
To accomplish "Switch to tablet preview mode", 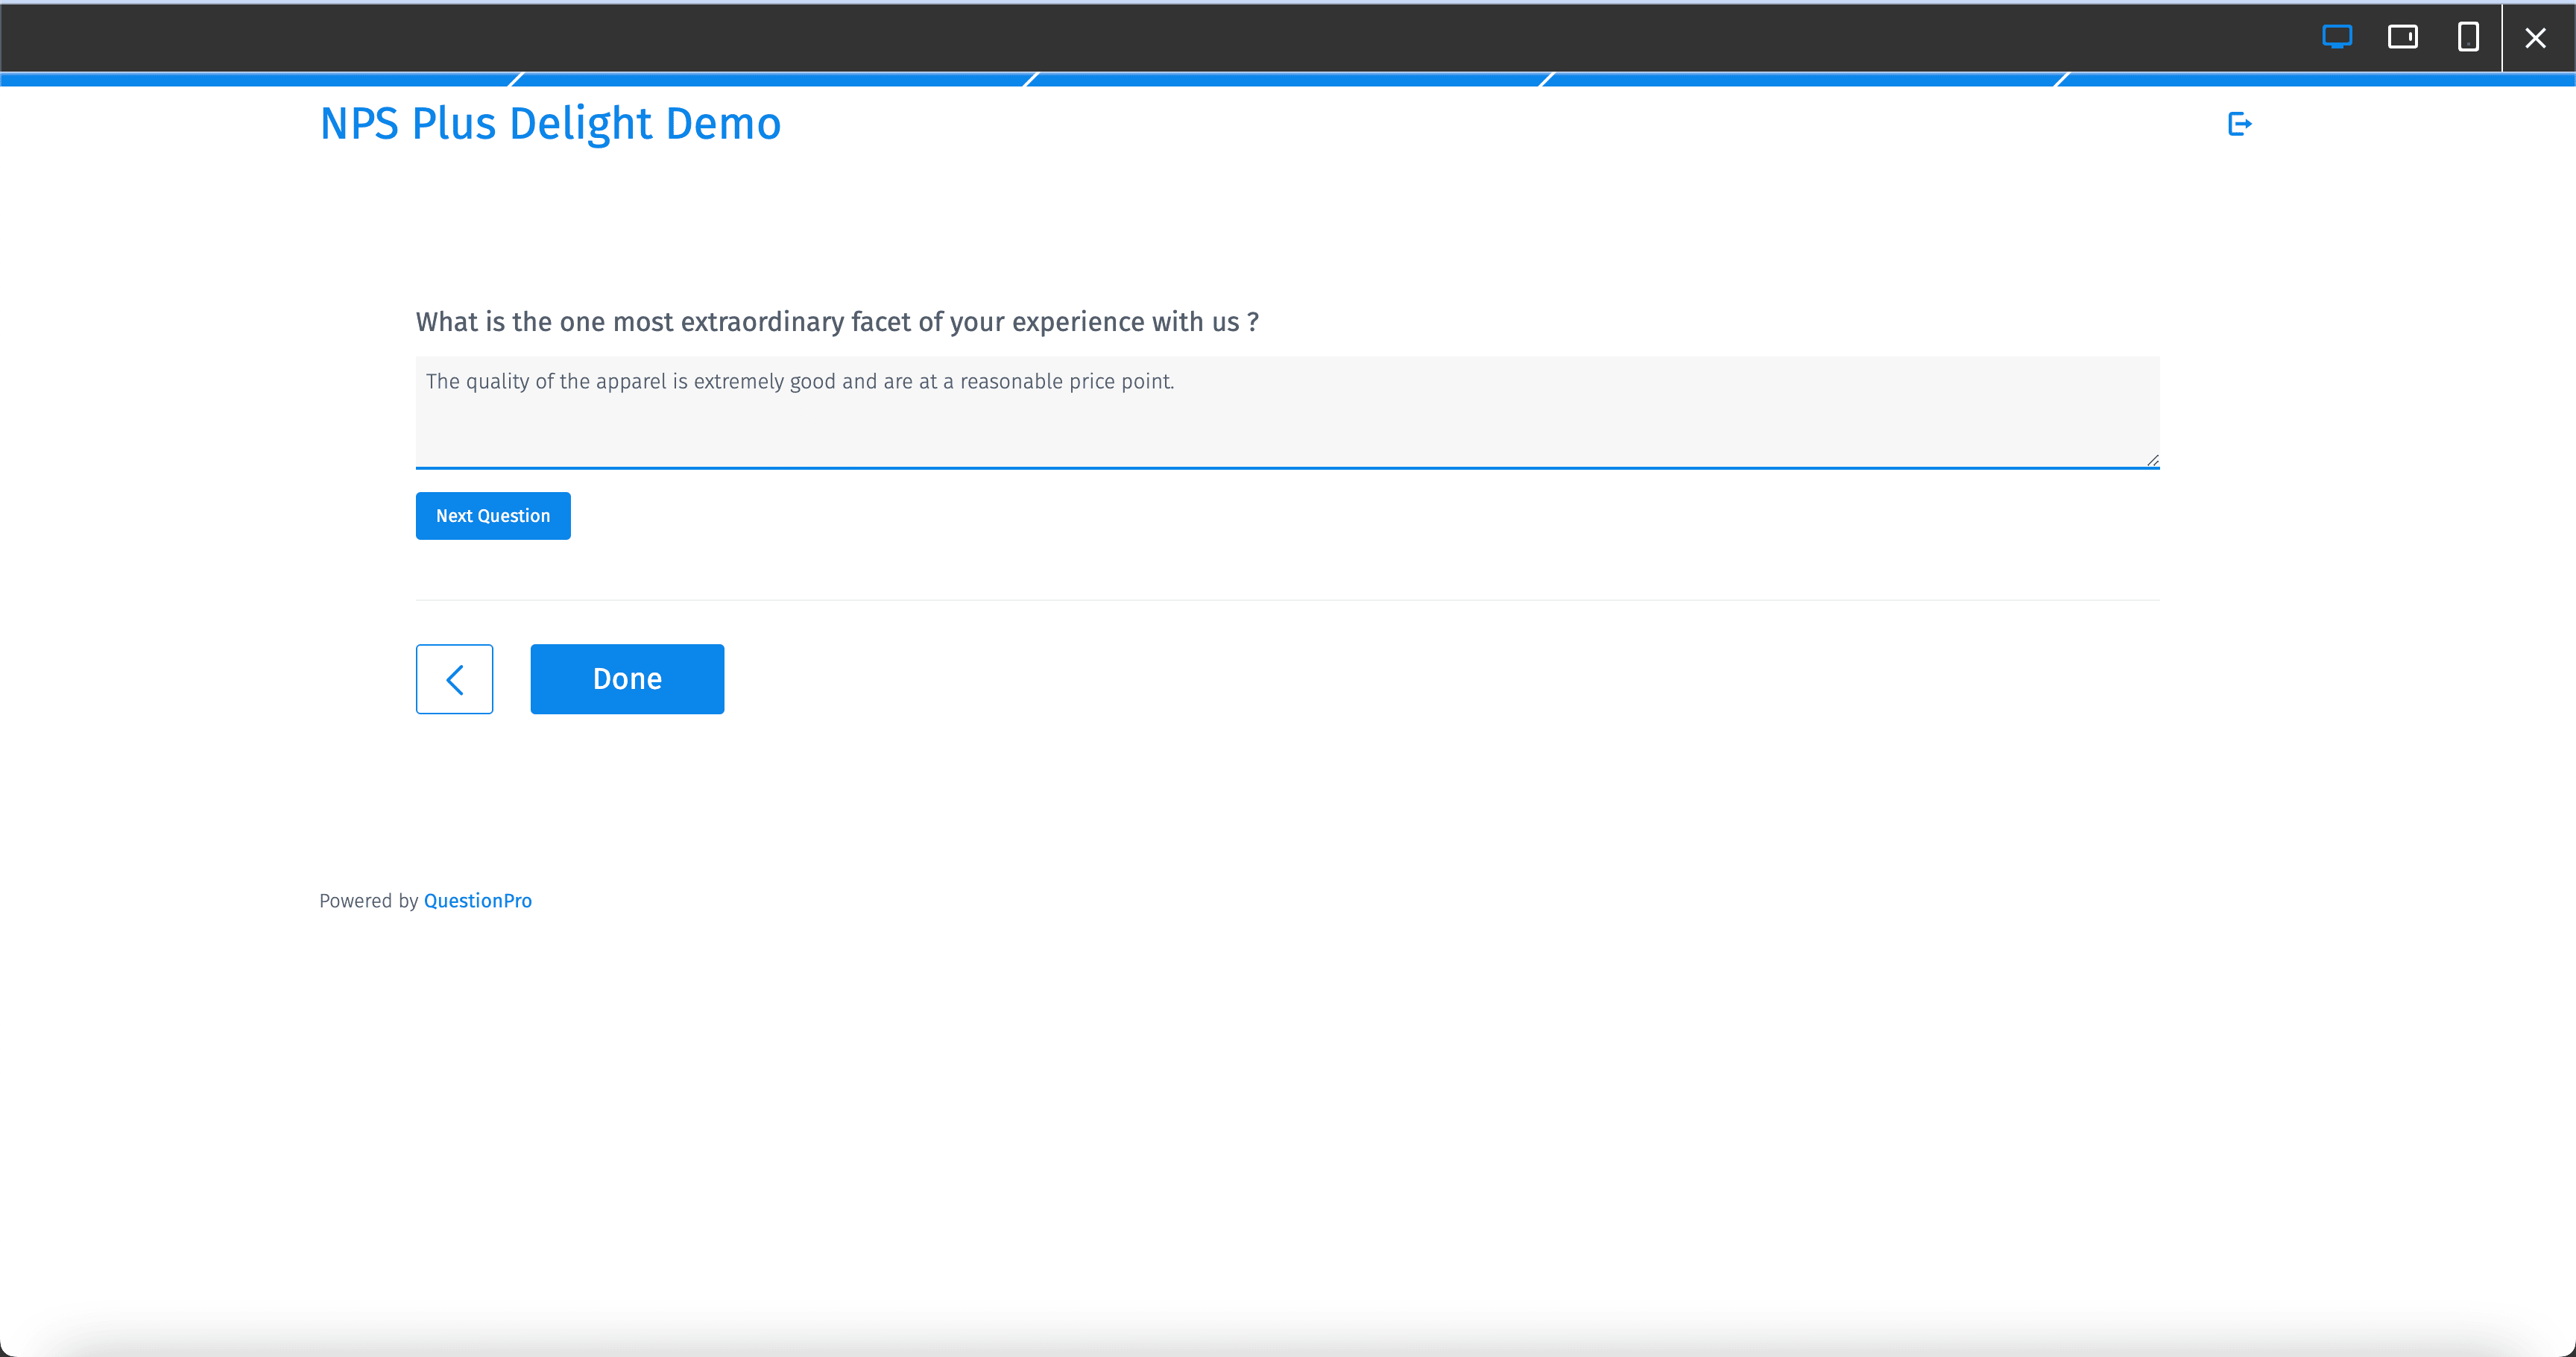I will click(2404, 37).
